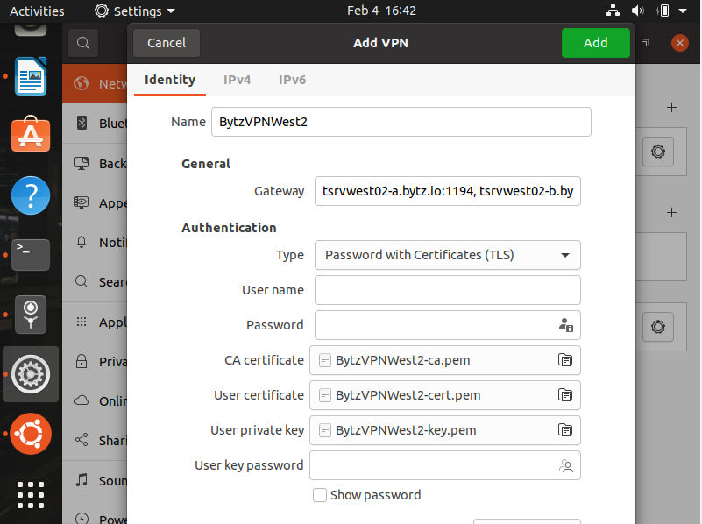Switch to the IPv4 tab
This screenshot has height=524, width=702.
tap(238, 80)
